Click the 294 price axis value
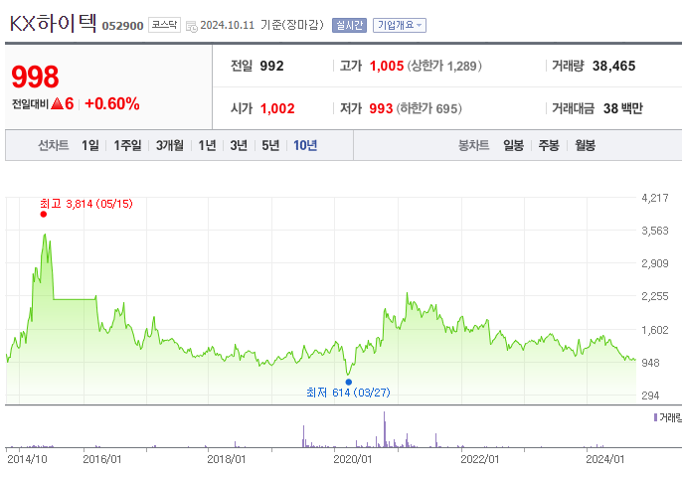The height and width of the screenshot is (478, 682). pos(650,396)
